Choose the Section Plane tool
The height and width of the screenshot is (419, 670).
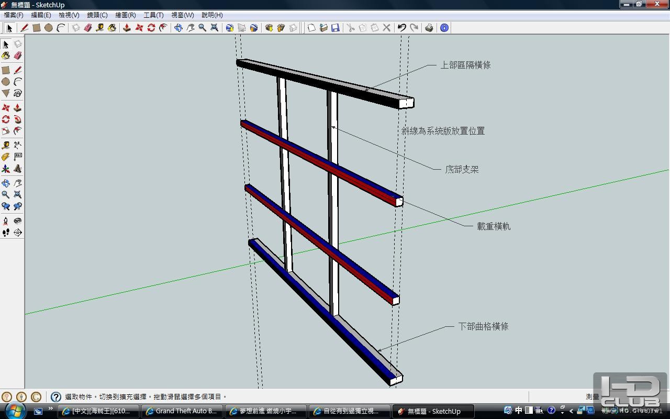18,233
